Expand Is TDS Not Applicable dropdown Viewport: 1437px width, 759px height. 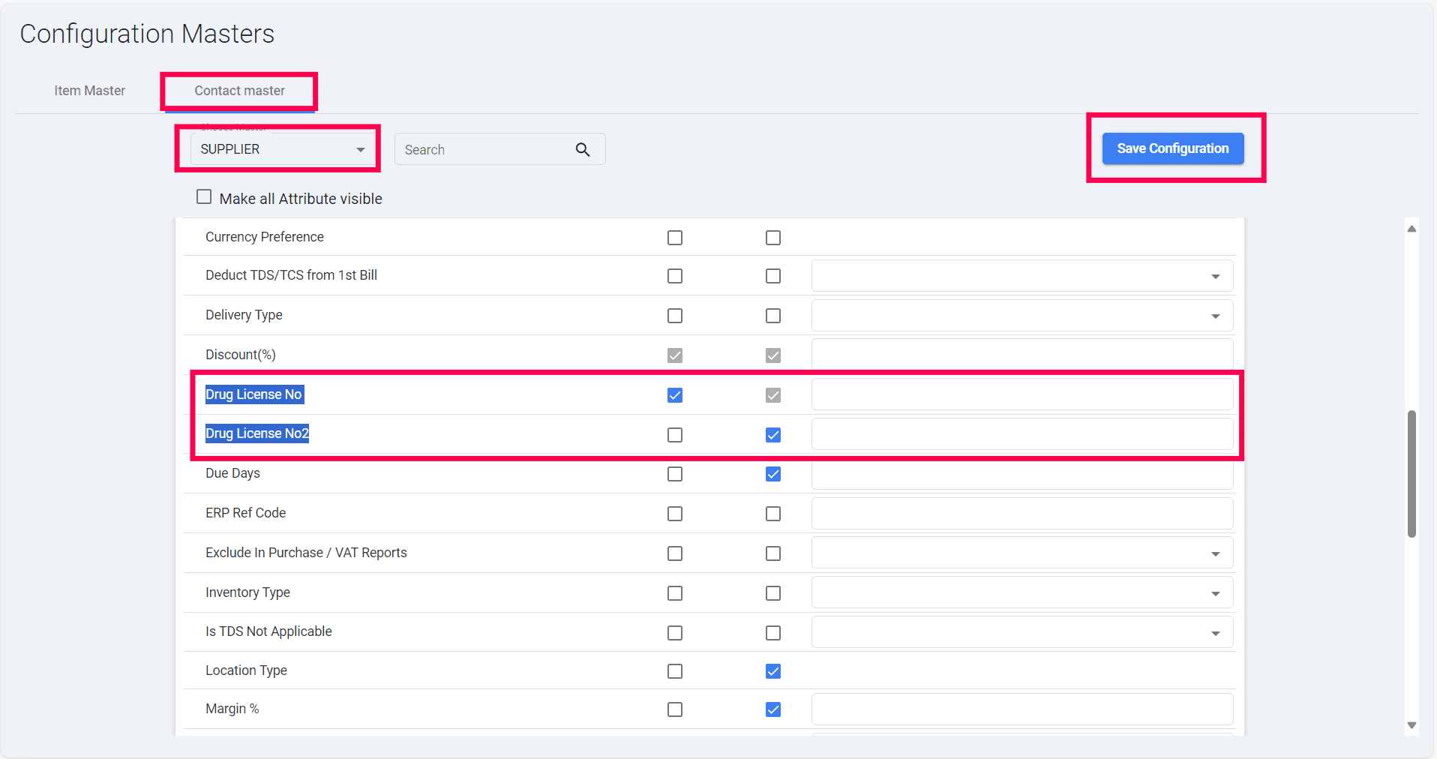pos(1021,633)
